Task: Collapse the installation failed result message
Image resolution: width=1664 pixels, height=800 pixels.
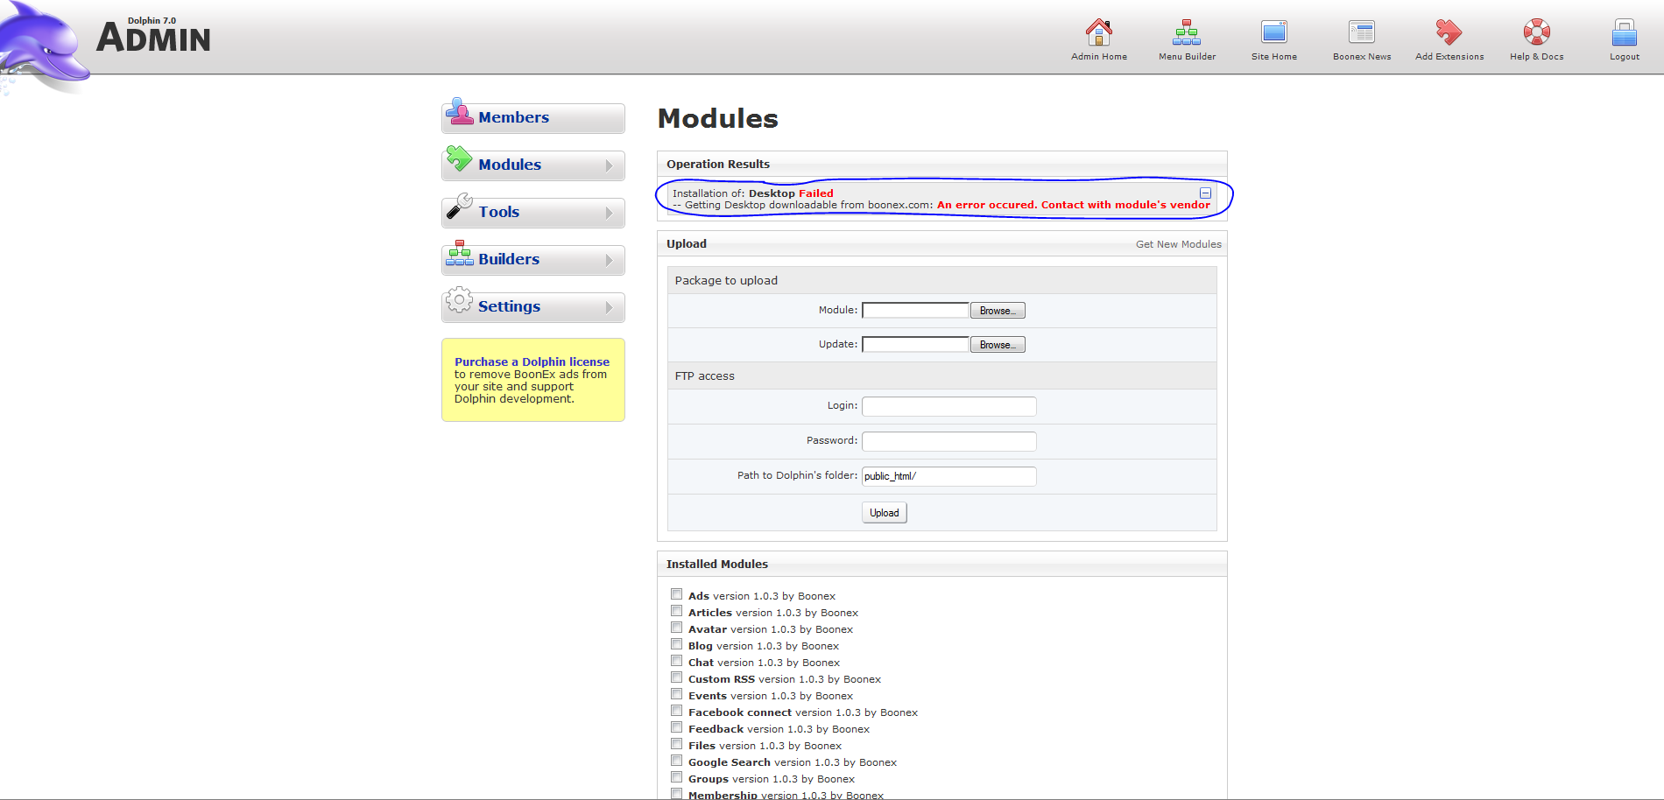Action: (1205, 193)
